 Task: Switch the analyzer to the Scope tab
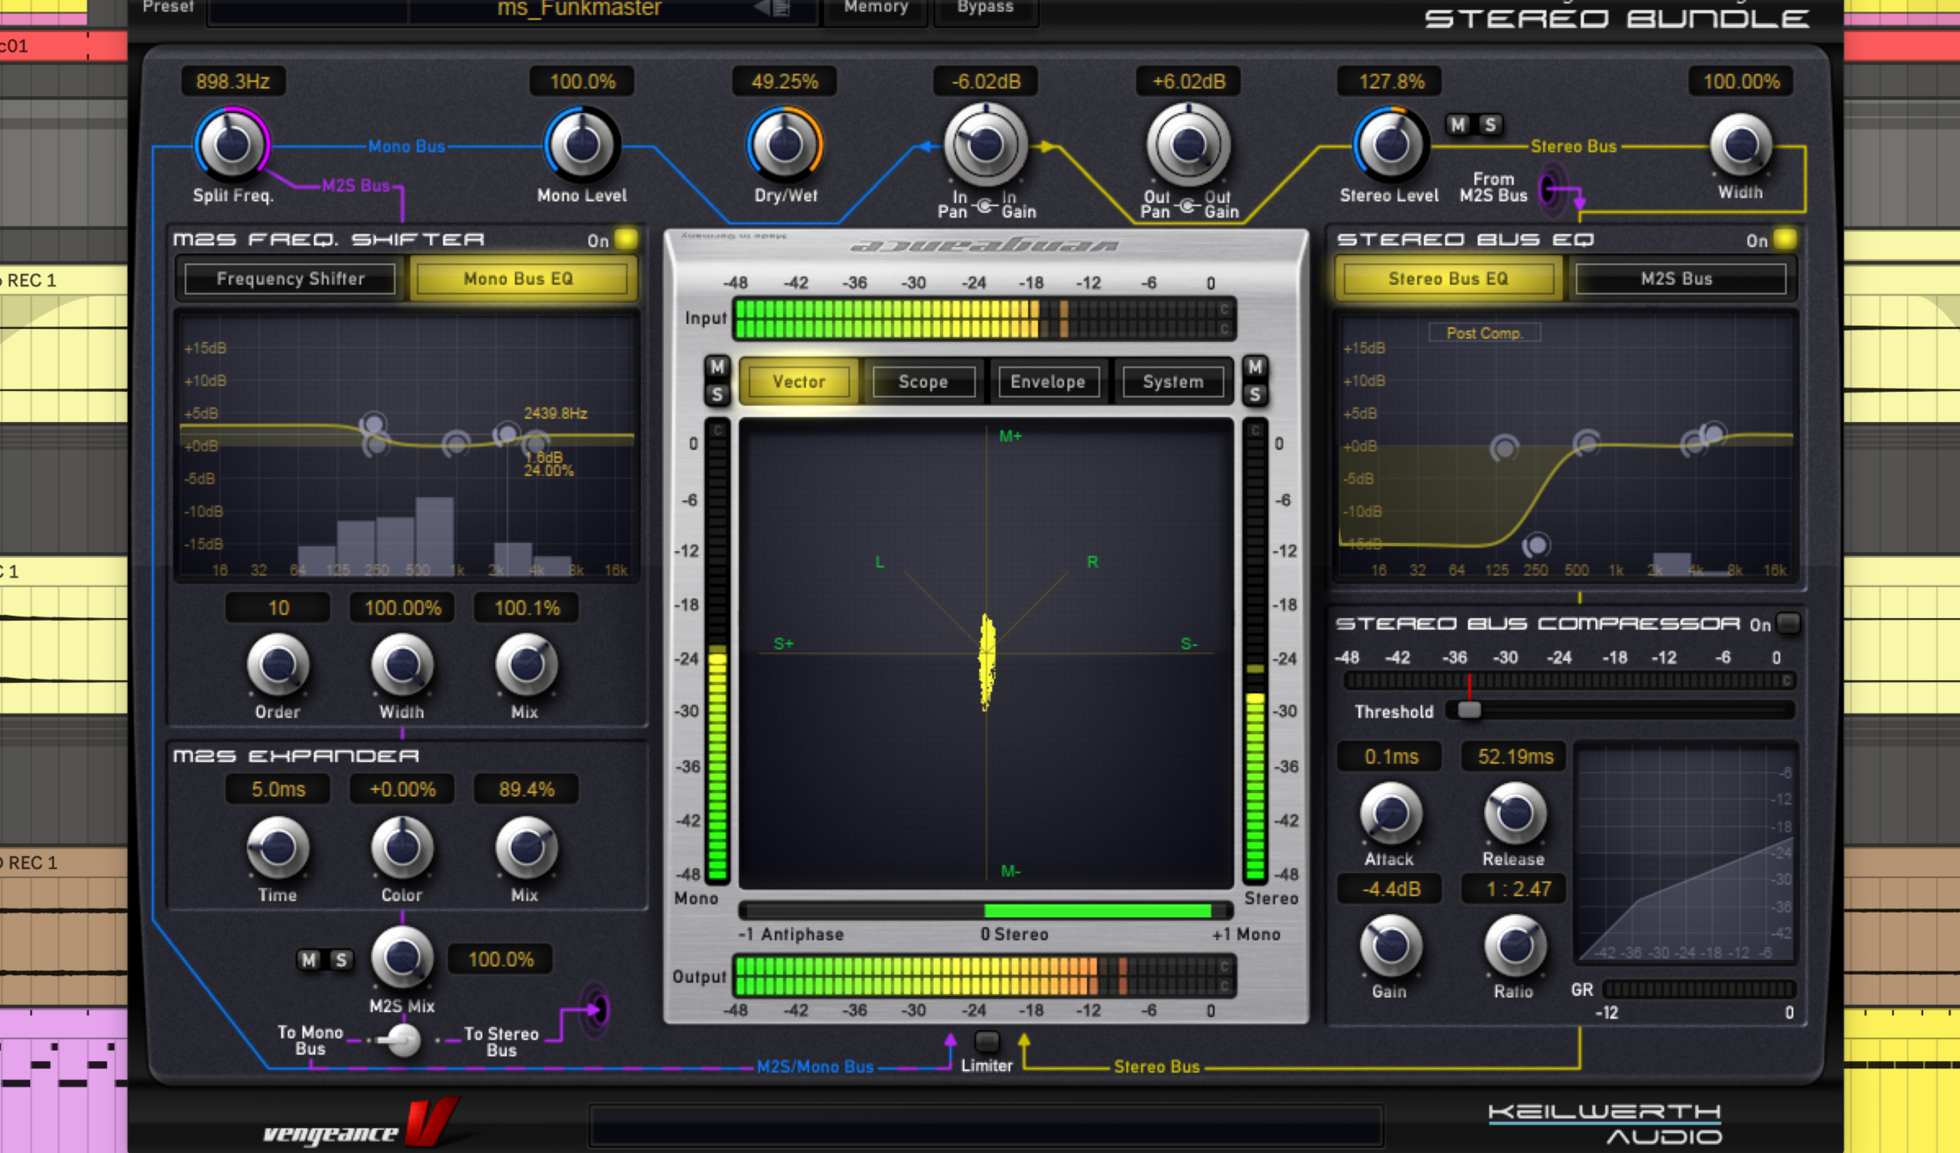click(923, 382)
